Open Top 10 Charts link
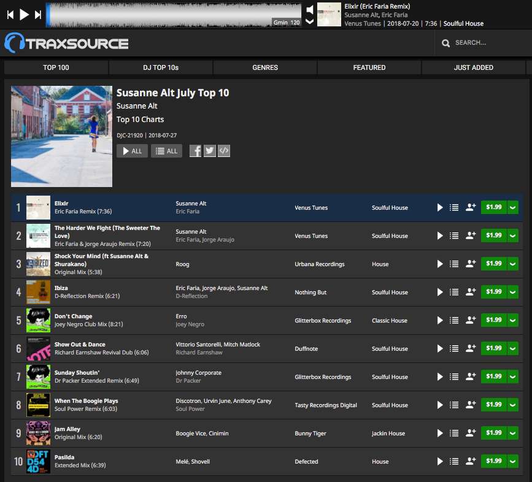Viewport: 532px width, 482px height. point(140,120)
